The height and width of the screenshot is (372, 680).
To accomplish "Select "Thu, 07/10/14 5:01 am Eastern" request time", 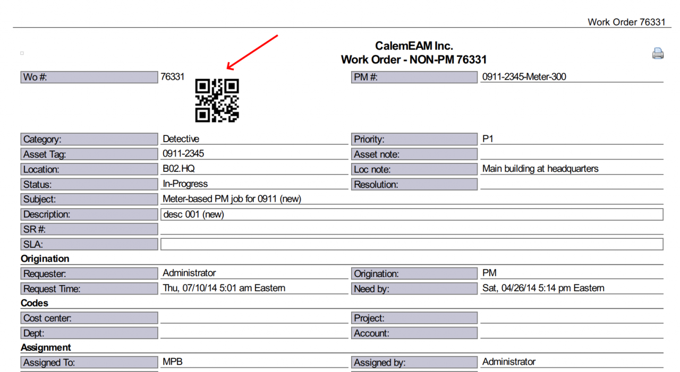I will tap(224, 288).
